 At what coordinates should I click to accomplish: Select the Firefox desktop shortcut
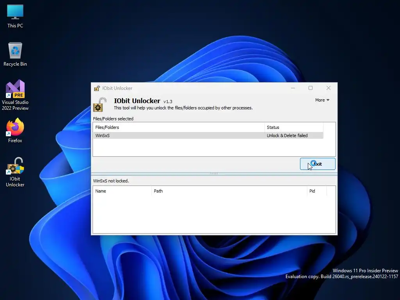tap(15, 130)
